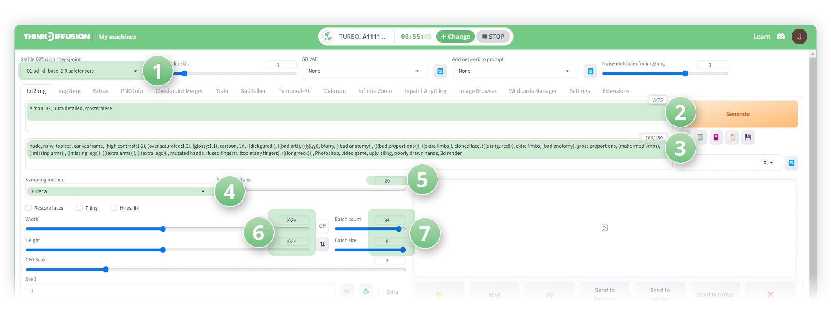Enable the Hires. fix checkbox
This screenshot has width=831, height=332.
click(114, 208)
